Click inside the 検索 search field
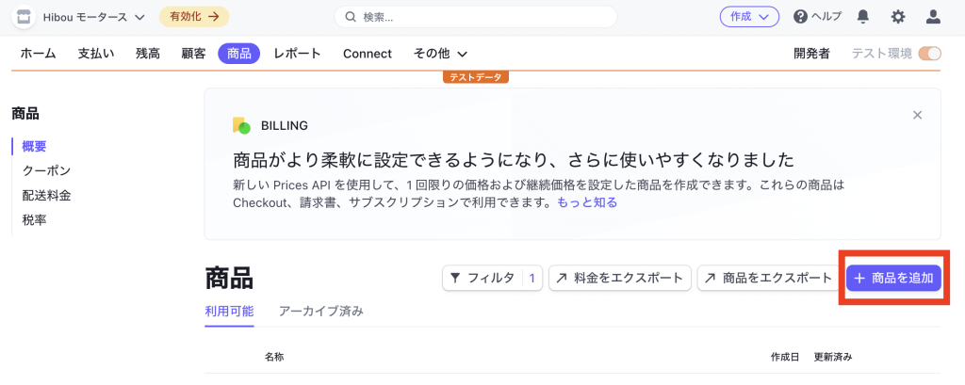Viewport: 965px width, 385px height. 476,17
